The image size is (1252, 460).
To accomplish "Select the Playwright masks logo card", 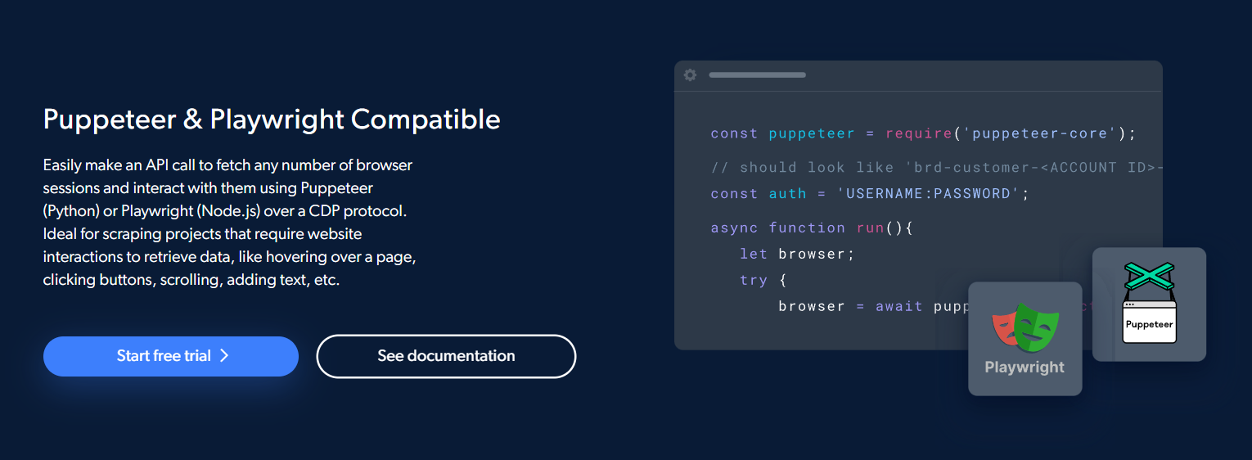I will click(1025, 339).
